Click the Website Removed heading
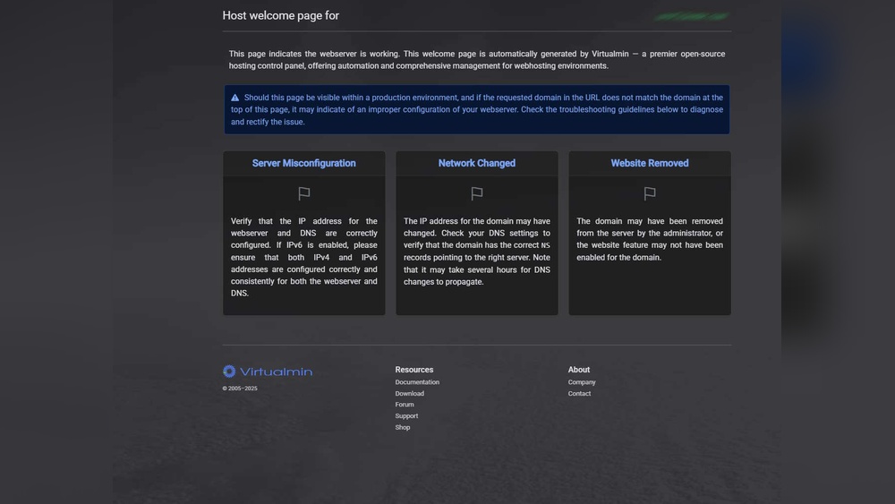 pos(650,163)
